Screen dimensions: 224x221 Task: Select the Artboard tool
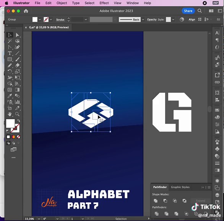[10, 108]
